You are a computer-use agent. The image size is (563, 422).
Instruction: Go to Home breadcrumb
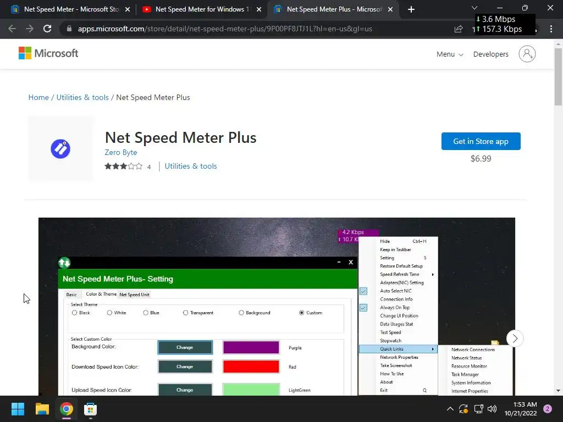coord(38,97)
